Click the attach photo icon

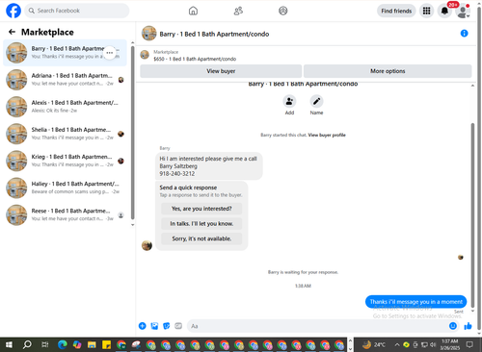154,326
